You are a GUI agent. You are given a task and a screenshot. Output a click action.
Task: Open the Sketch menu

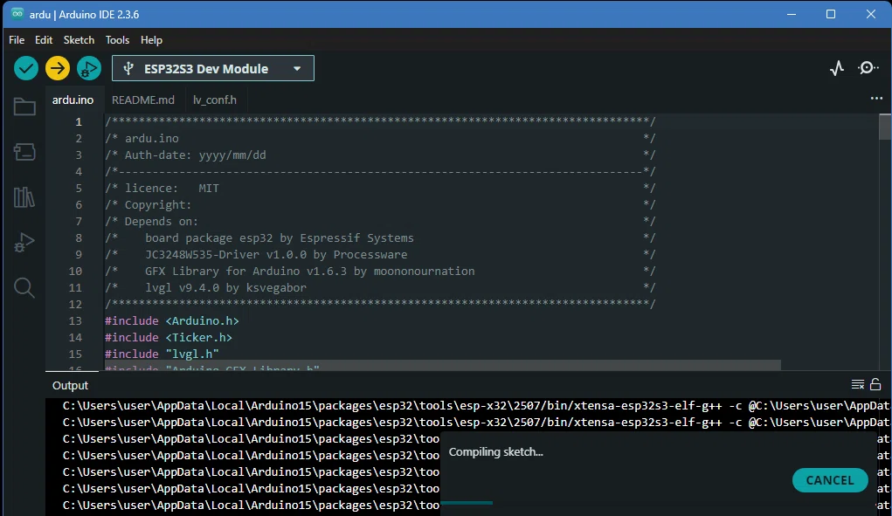click(79, 40)
